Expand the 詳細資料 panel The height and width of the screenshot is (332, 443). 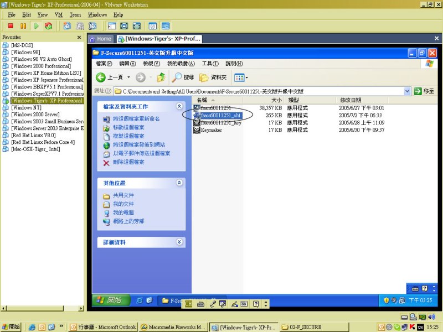(x=179, y=242)
